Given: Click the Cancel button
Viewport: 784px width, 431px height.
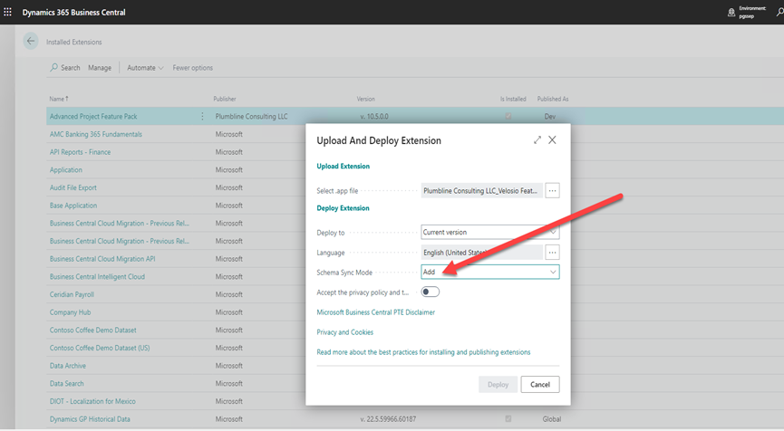Looking at the screenshot, I should [x=540, y=384].
